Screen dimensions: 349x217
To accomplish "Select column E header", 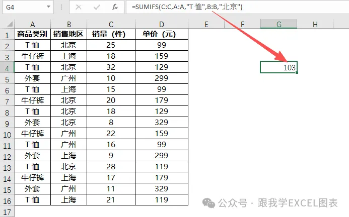I will tap(206, 24).
